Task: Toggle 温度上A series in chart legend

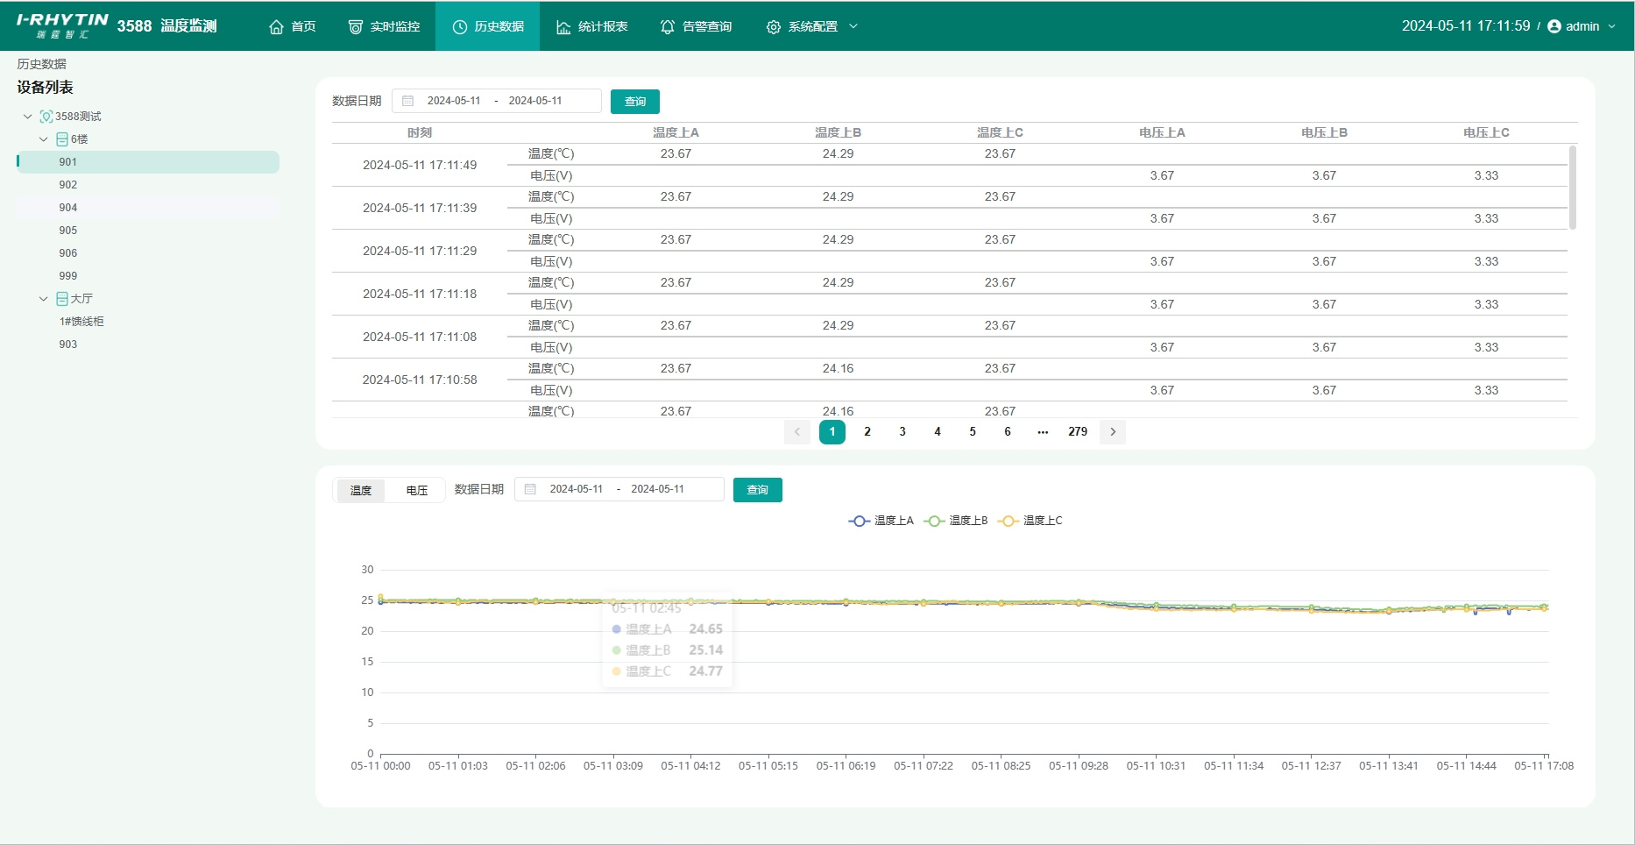Action: 881,521
